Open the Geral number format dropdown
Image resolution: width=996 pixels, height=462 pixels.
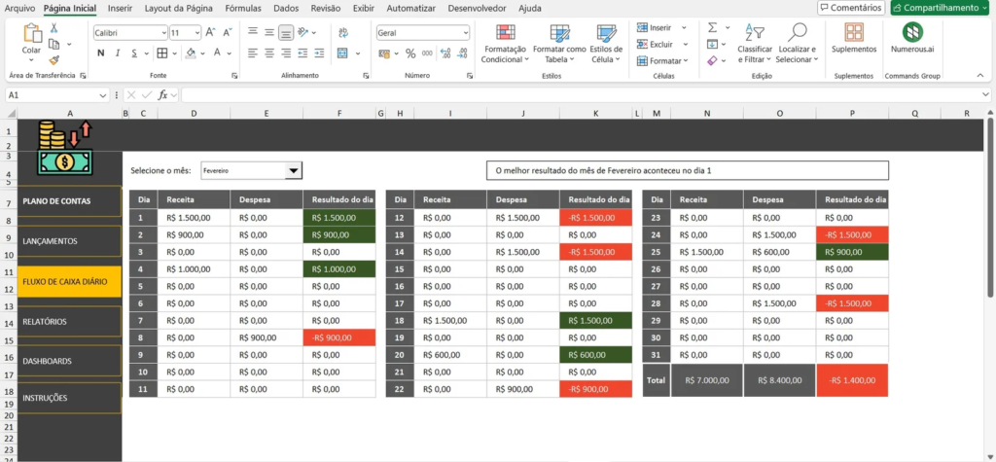tap(465, 32)
